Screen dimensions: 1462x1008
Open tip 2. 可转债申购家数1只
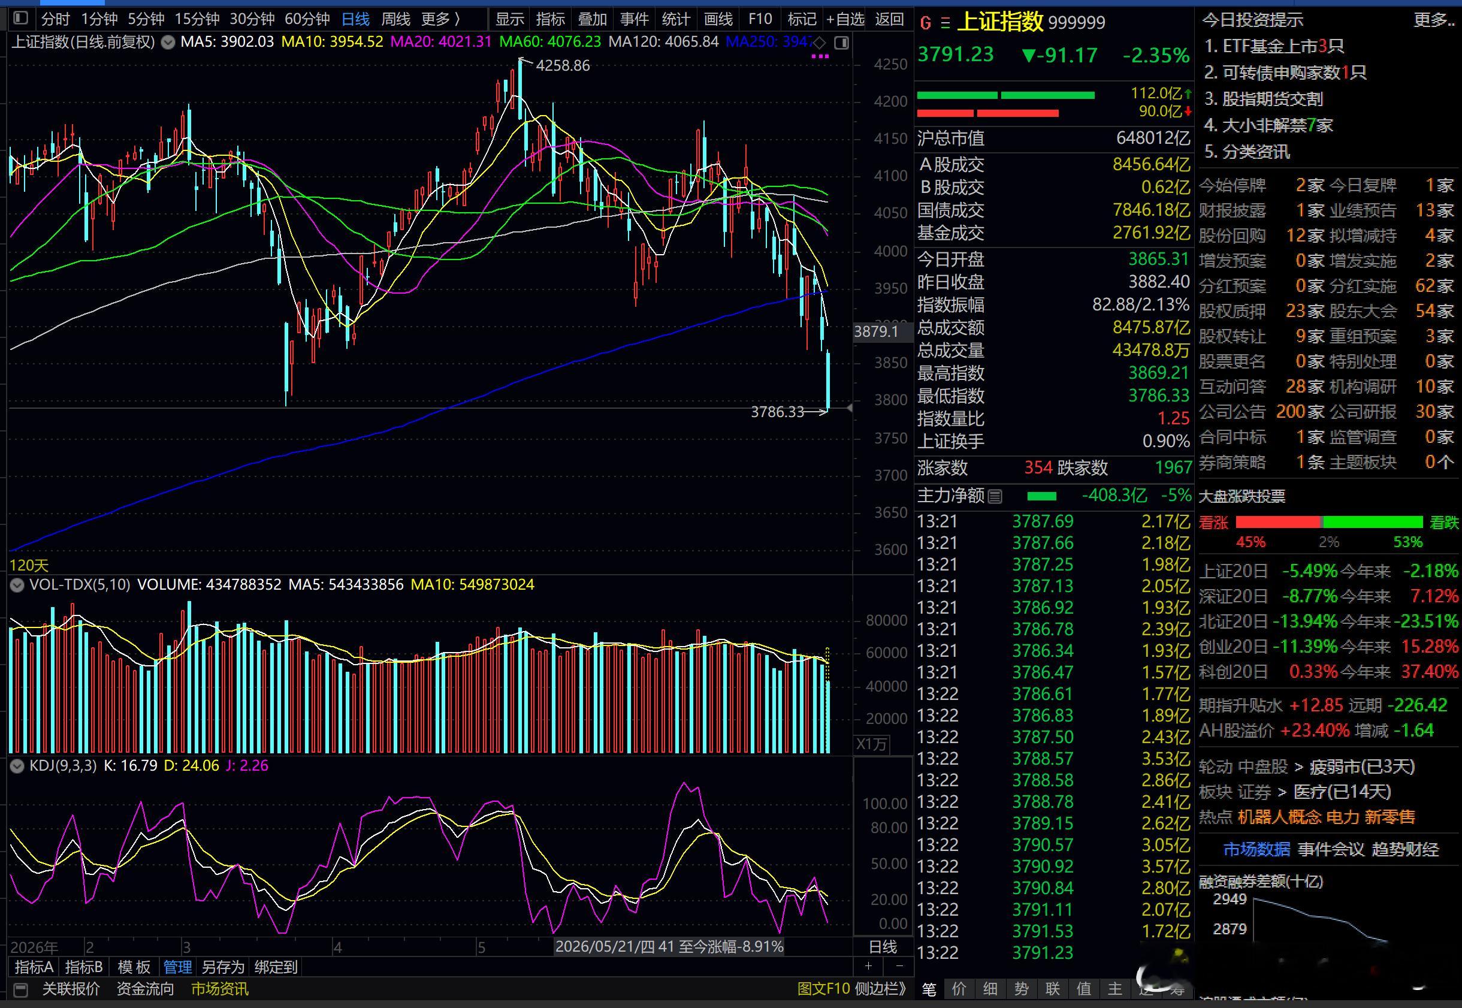point(1285,73)
